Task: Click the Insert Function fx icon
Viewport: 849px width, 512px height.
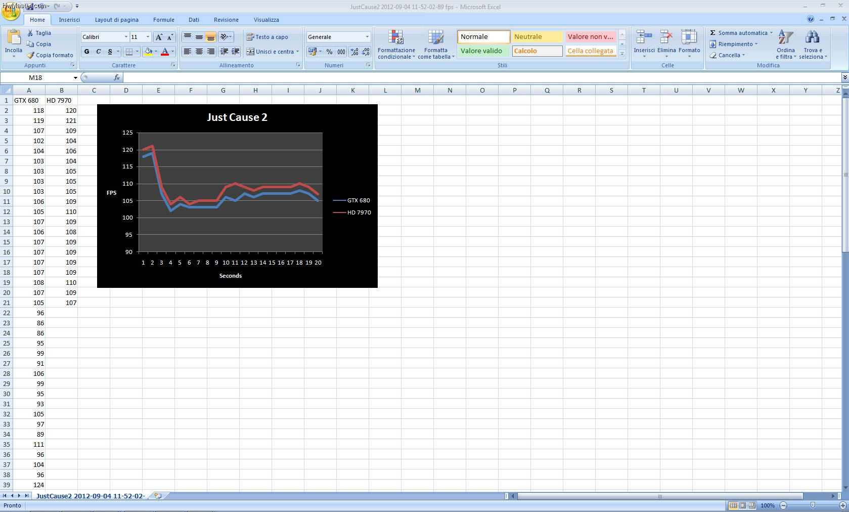Action: [117, 77]
